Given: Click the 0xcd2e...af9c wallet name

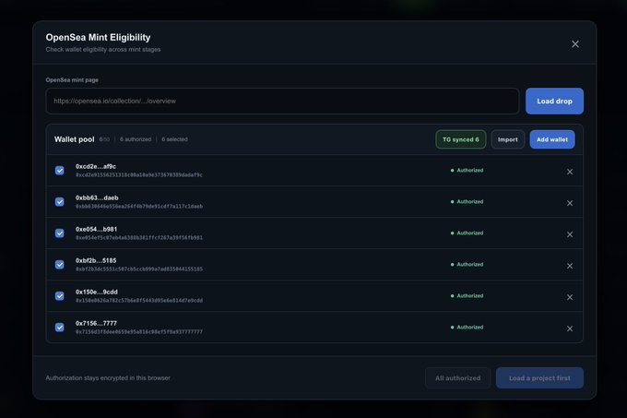Looking at the screenshot, I should [x=96, y=166].
